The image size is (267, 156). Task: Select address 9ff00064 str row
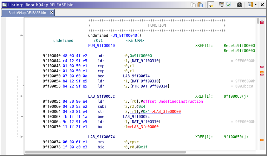click(52, 112)
